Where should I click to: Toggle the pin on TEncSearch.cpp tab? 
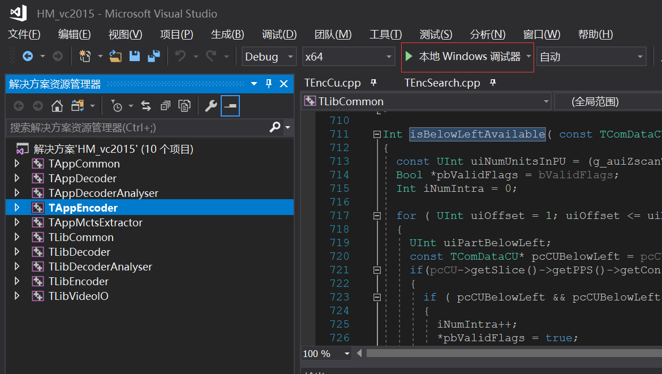[493, 83]
